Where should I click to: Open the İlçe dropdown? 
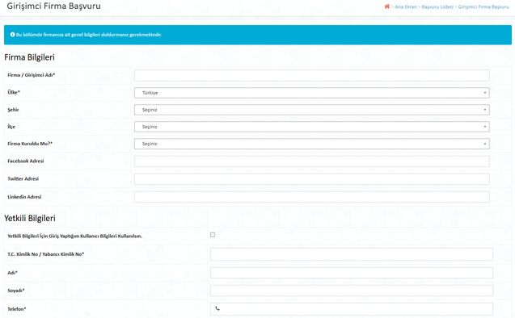312,127
